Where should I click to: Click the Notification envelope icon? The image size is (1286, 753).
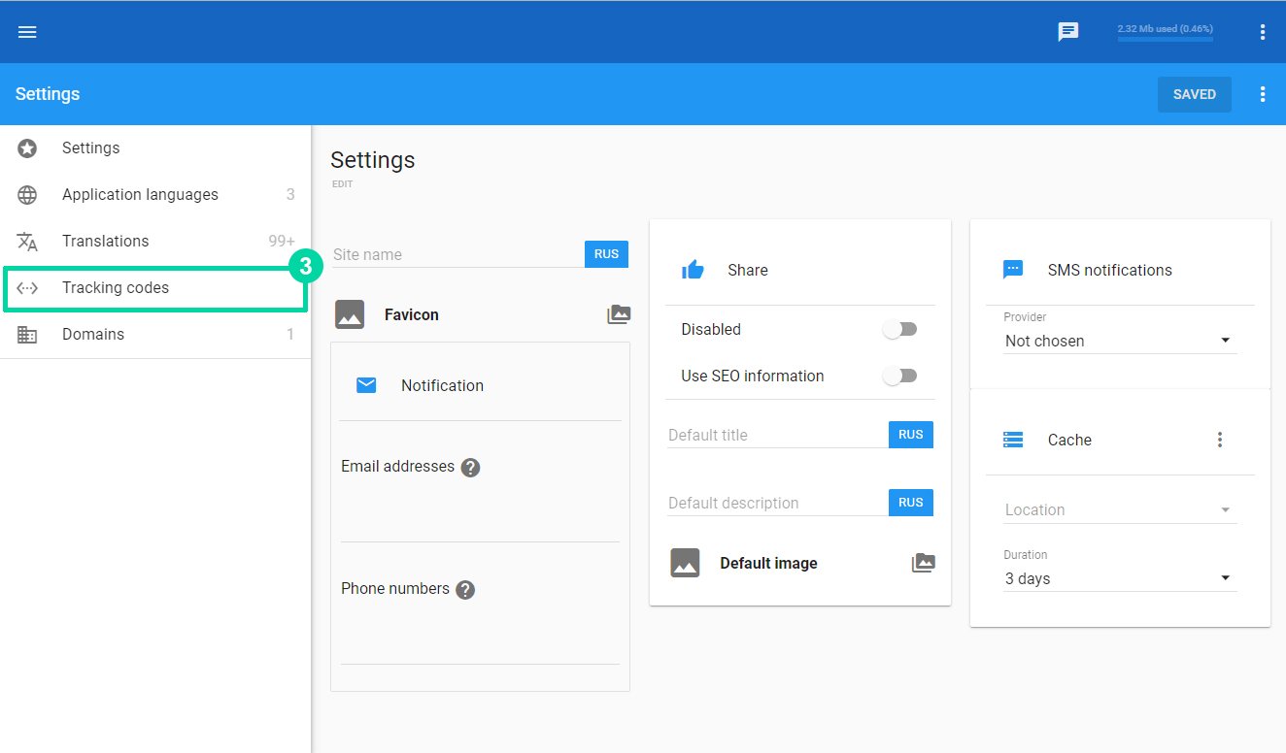pos(366,385)
